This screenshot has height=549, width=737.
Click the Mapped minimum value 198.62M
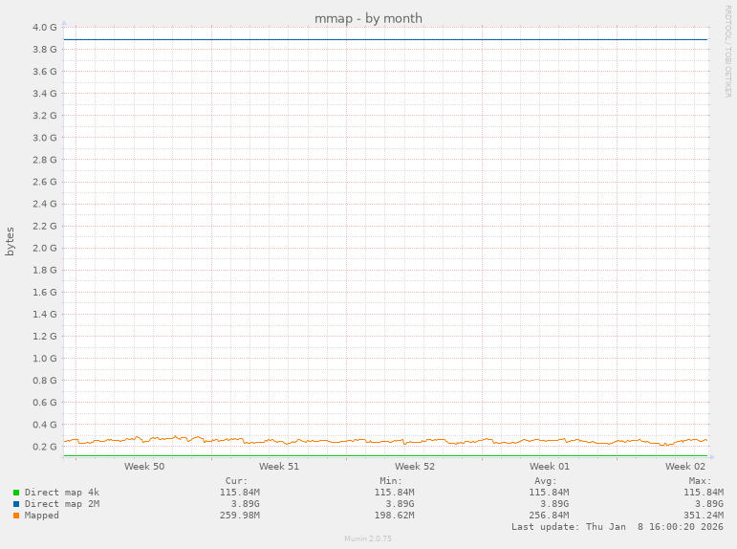click(x=394, y=516)
